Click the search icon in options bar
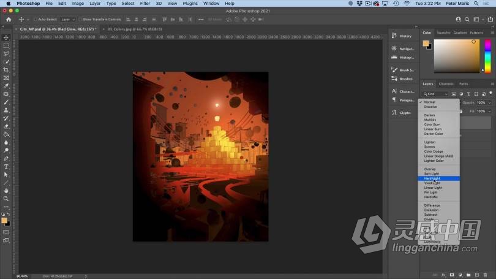Screen dimensions: 496x279 coord(467,20)
